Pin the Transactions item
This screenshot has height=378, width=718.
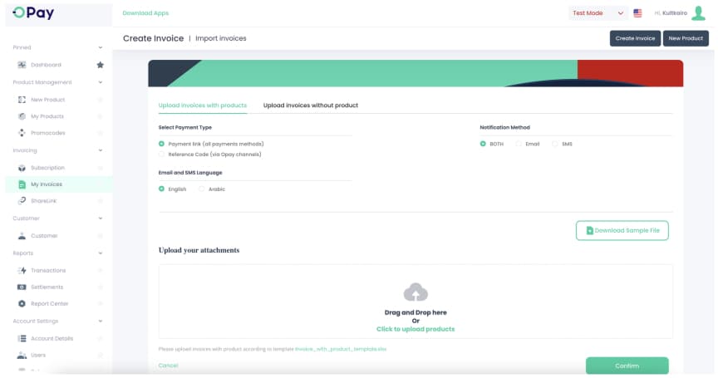(x=101, y=271)
